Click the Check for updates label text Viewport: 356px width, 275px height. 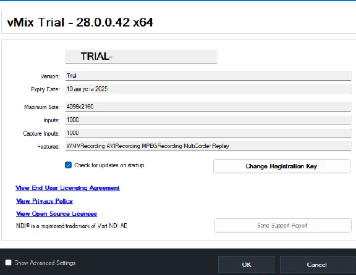pyautogui.click(x=109, y=165)
